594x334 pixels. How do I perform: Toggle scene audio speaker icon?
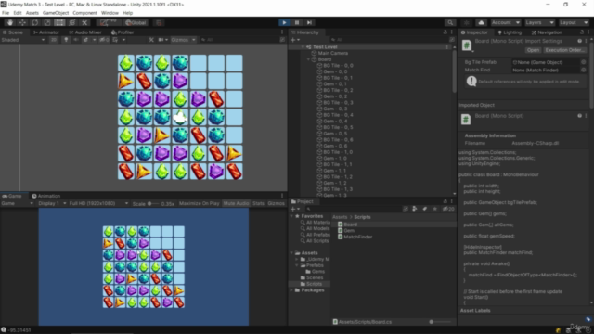click(75, 40)
